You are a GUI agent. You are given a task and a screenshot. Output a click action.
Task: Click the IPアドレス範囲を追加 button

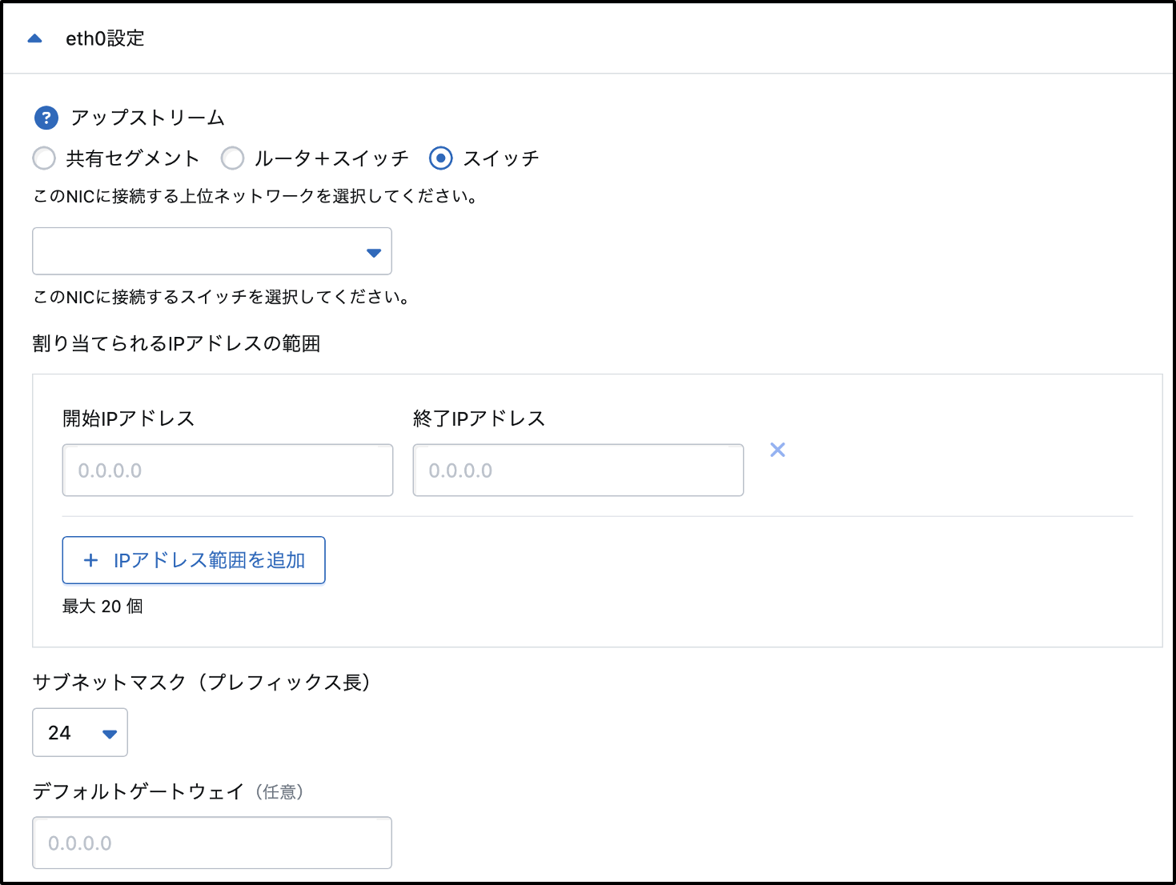tap(194, 560)
